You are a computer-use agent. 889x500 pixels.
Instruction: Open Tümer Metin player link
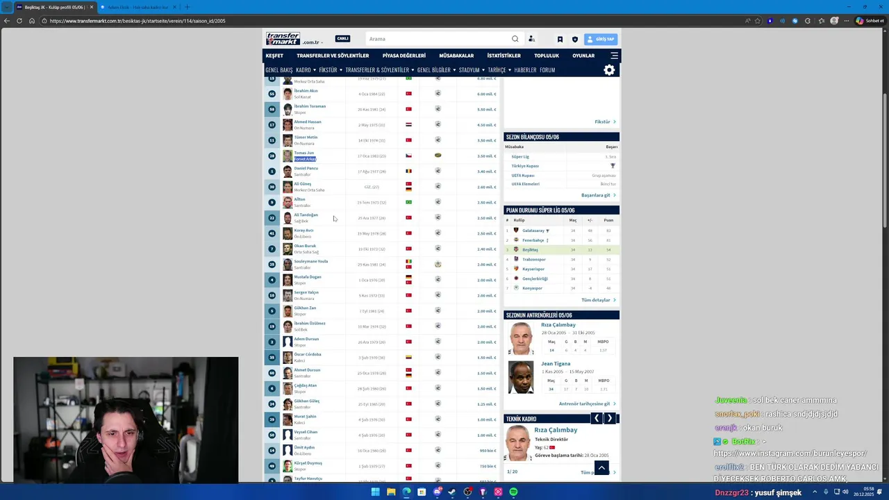point(306,137)
